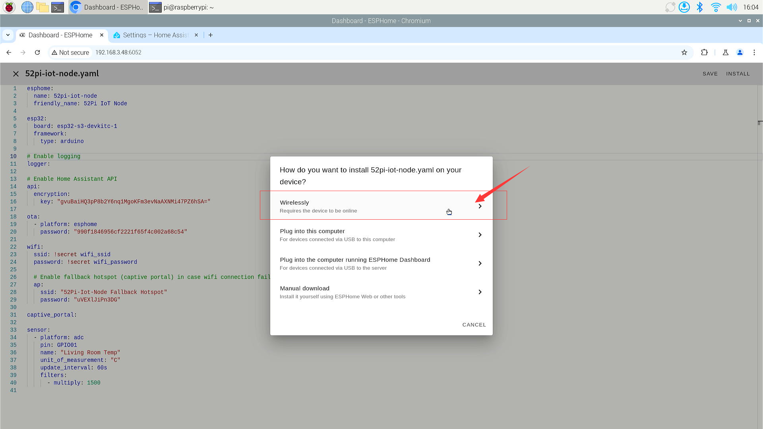Click the chevron on the Wirelessly row
This screenshot has height=429, width=763.
click(480, 206)
